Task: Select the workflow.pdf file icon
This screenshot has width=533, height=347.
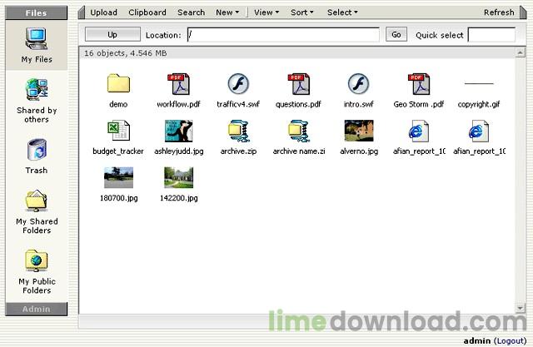Action: point(178,84)
